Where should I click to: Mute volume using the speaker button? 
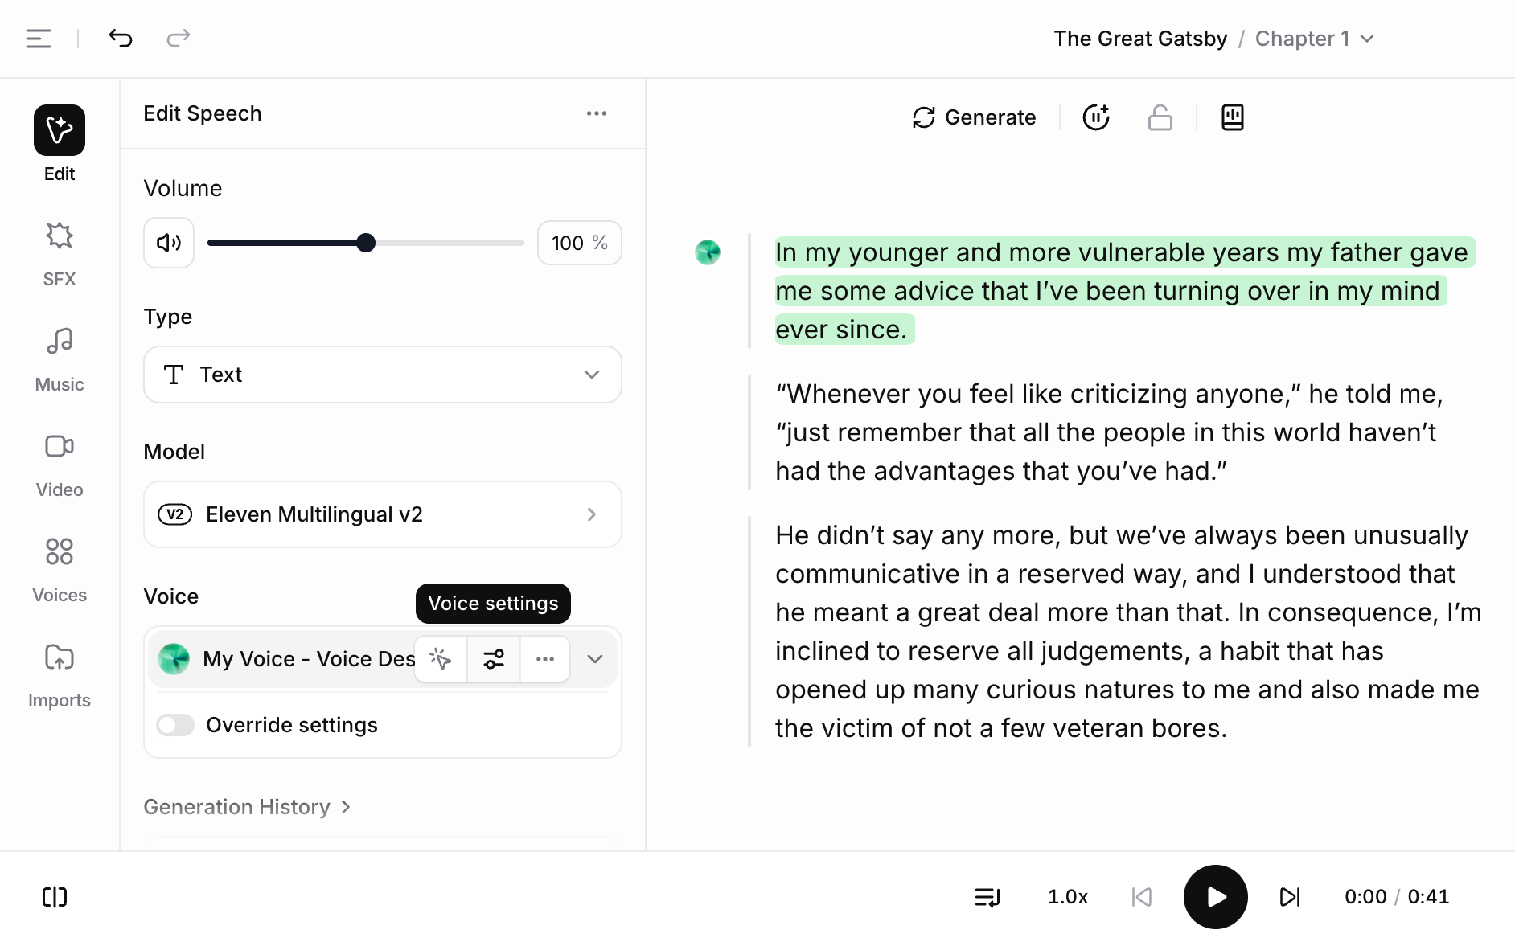click(169, 243)
